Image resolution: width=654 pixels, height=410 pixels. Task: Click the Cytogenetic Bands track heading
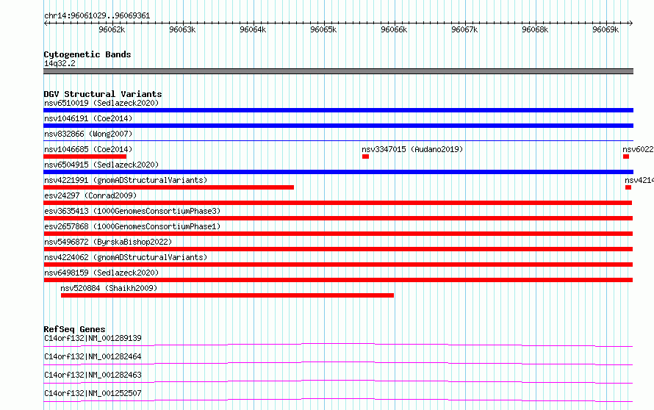point(87,54)
